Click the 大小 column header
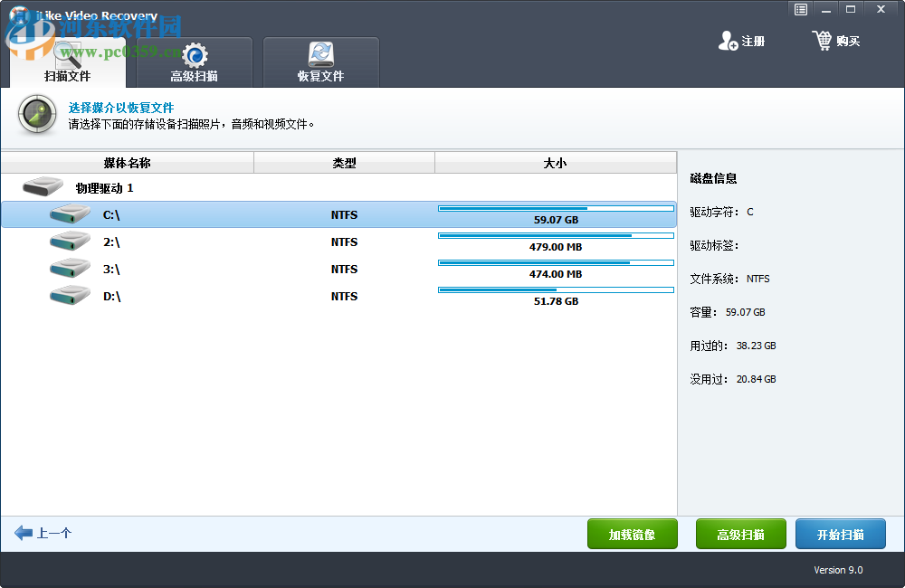The image size is (905, 588). pyautogui.click(x=555, y=163)
